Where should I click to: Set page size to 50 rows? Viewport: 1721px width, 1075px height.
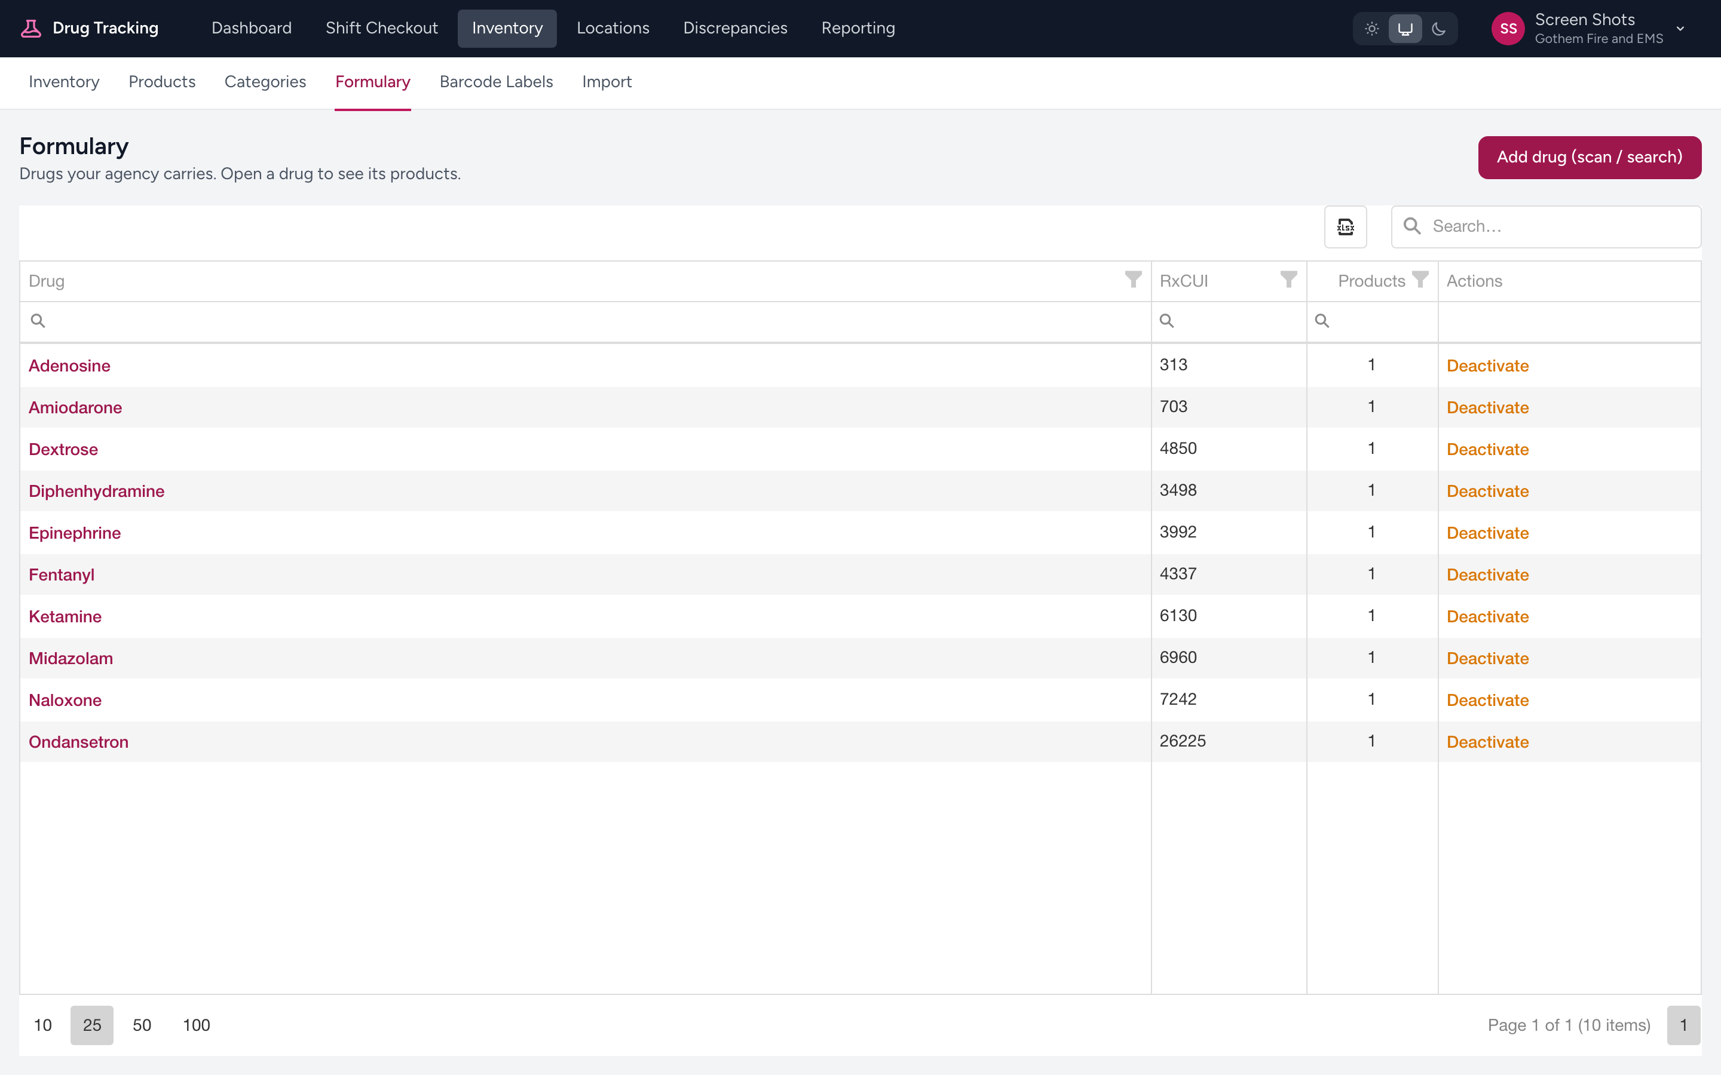[142, 1025]
